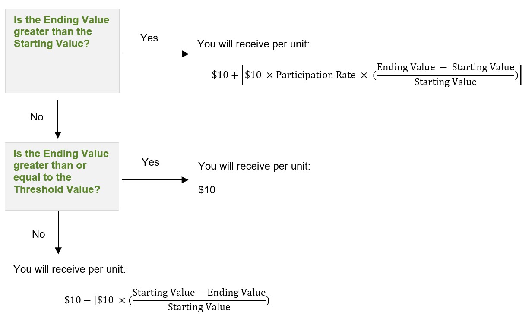Click the second right-pointing Yes arrow
The image size is (532, 318).
(155, 180)
